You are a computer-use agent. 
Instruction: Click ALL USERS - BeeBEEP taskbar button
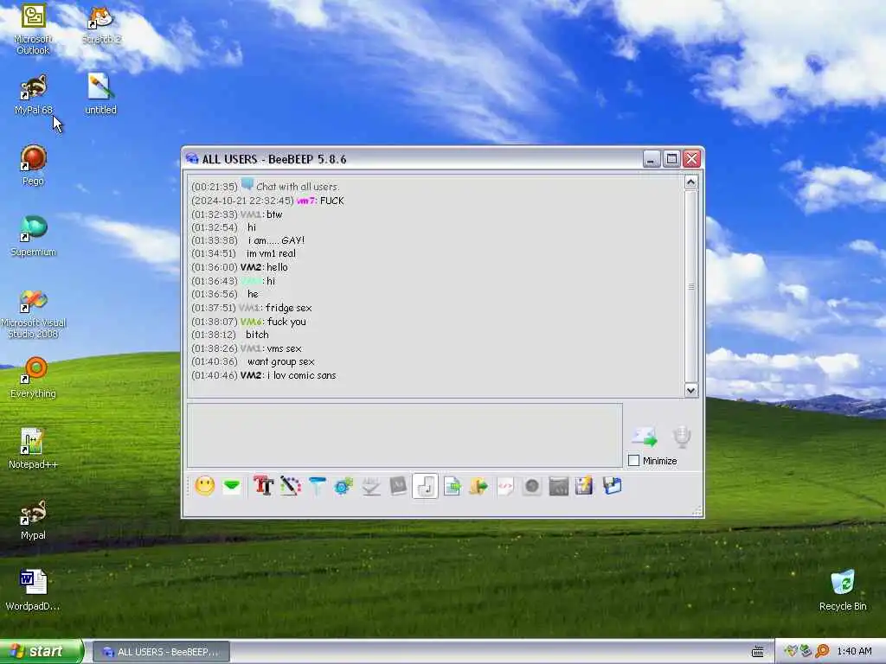pyautogui.click(x=161, y=652)
